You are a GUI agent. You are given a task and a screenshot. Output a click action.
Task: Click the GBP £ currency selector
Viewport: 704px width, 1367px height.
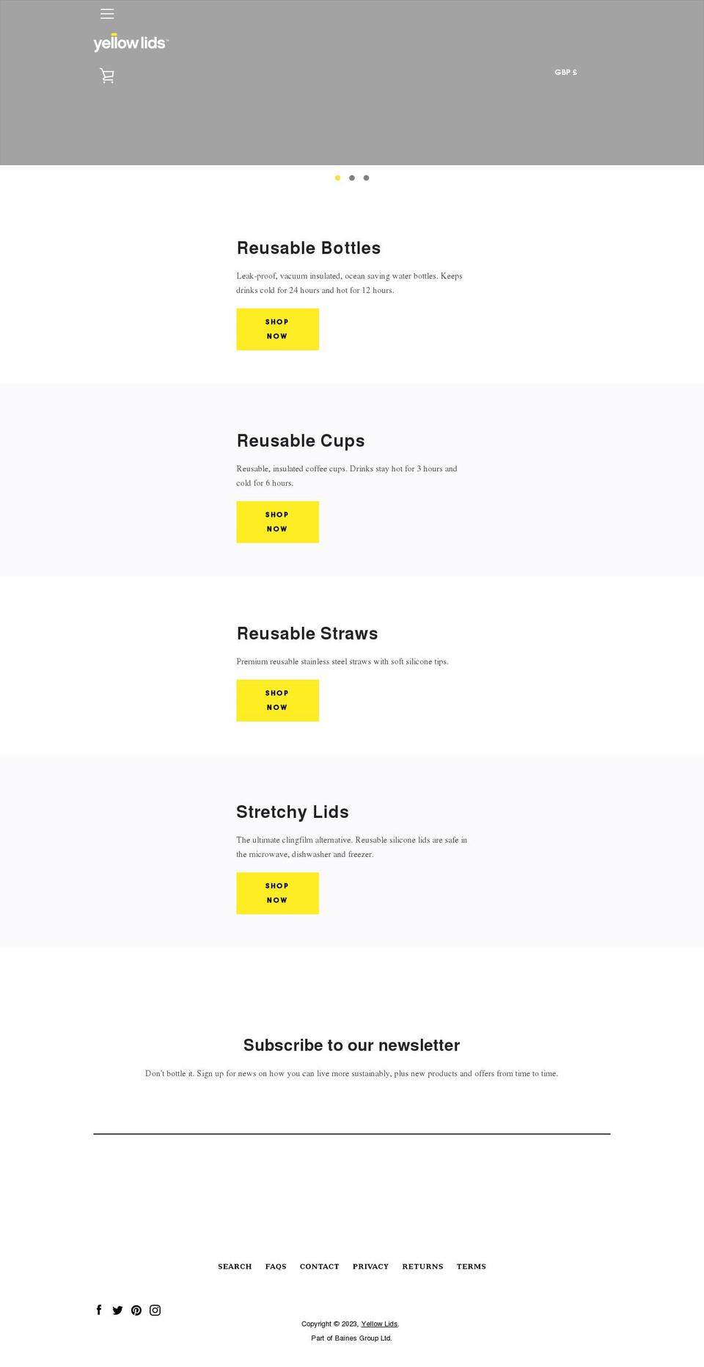pyautogui.click(x=565, y=72)
